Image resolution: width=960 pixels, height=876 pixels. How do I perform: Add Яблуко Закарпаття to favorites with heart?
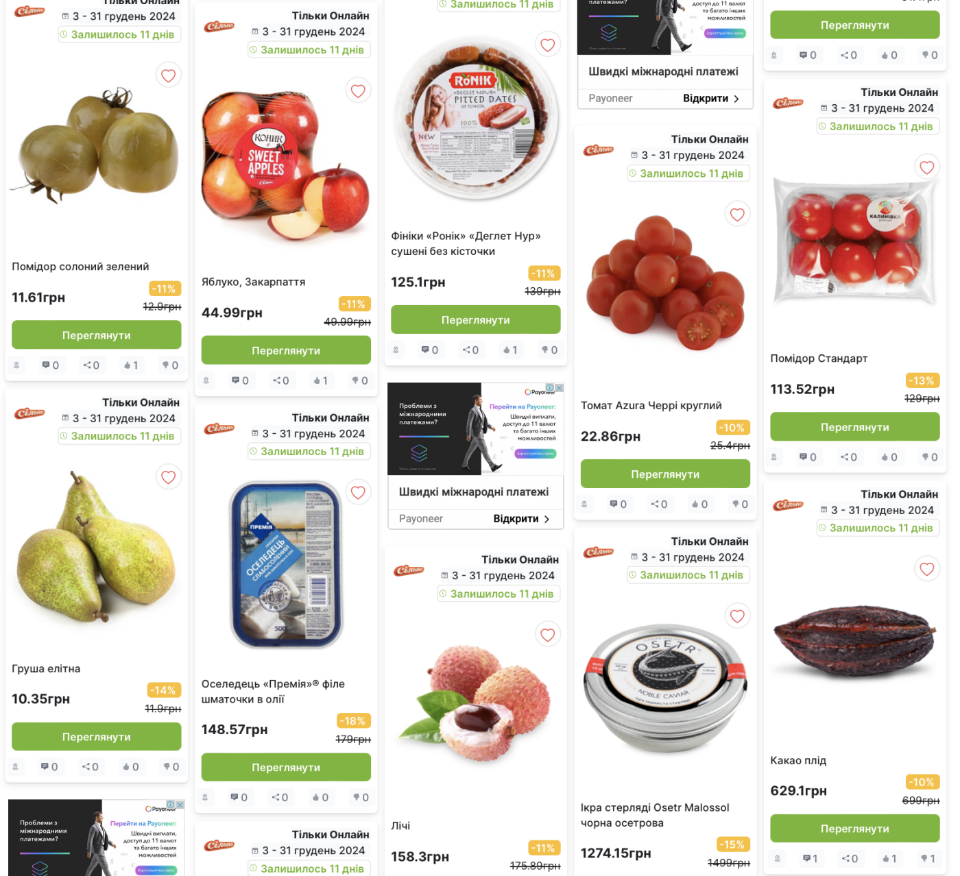(x=358, y=91)
